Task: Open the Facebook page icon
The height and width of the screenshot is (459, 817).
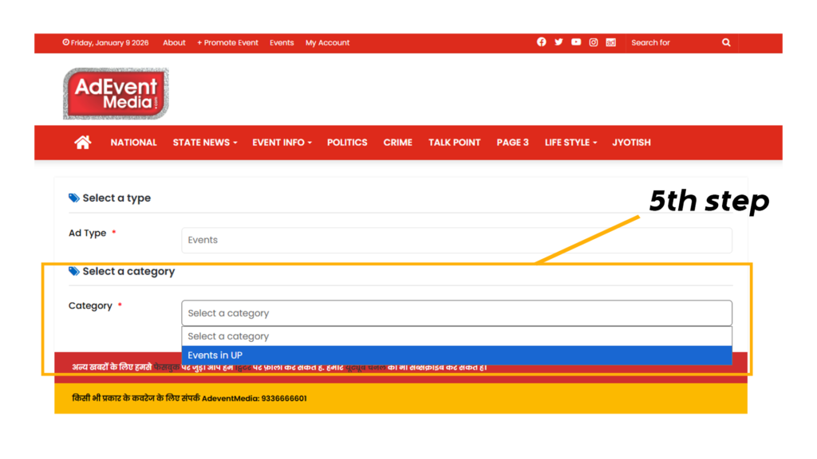Action: point(542,42)
